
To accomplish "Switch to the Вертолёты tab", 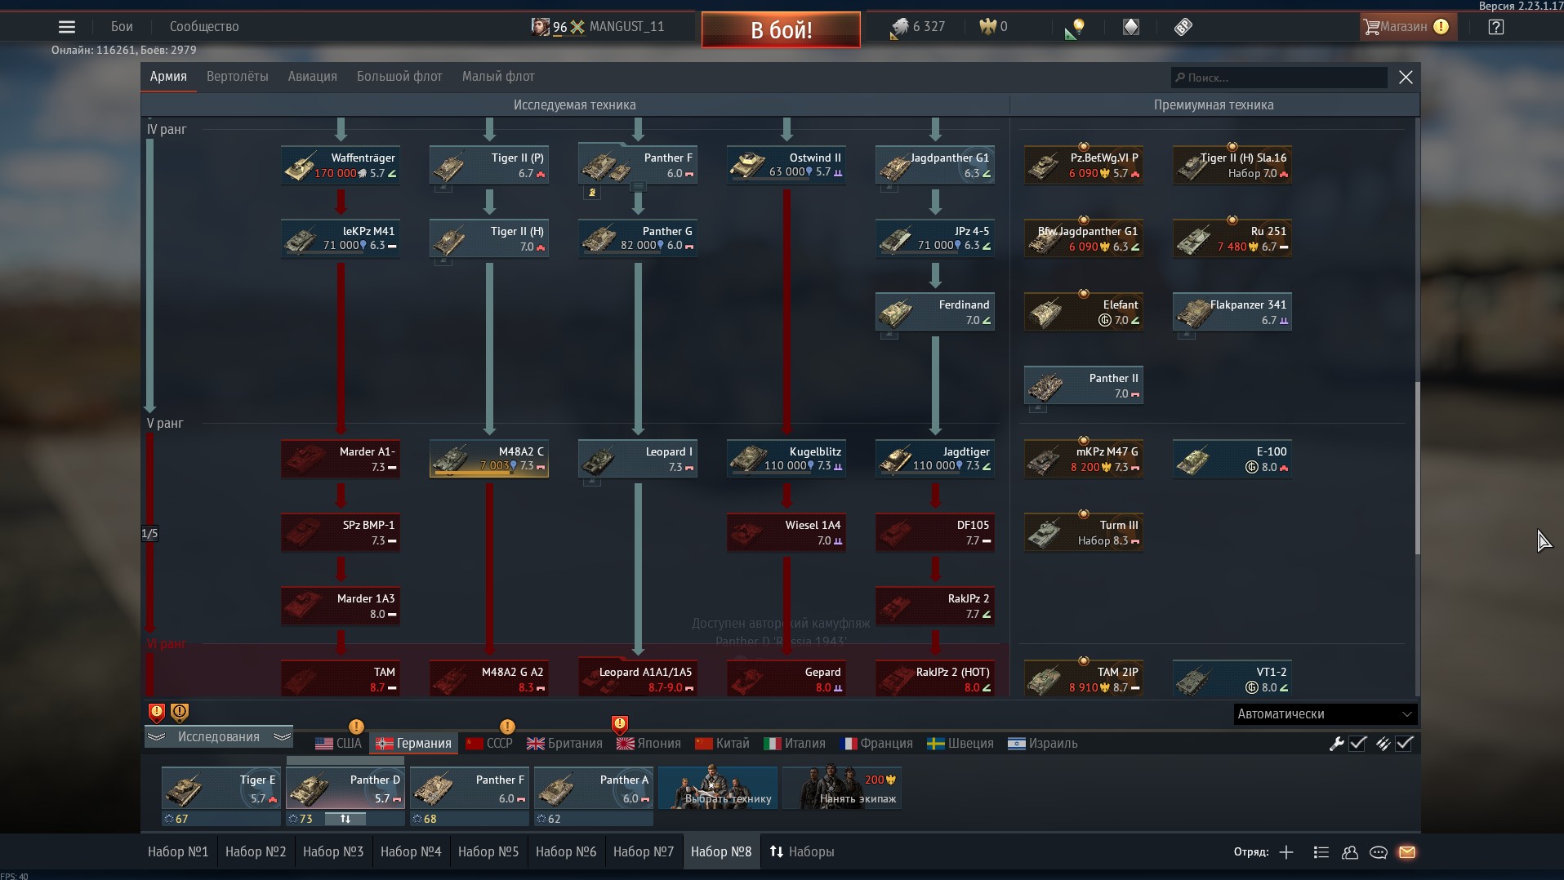I will tap(238, 77).
